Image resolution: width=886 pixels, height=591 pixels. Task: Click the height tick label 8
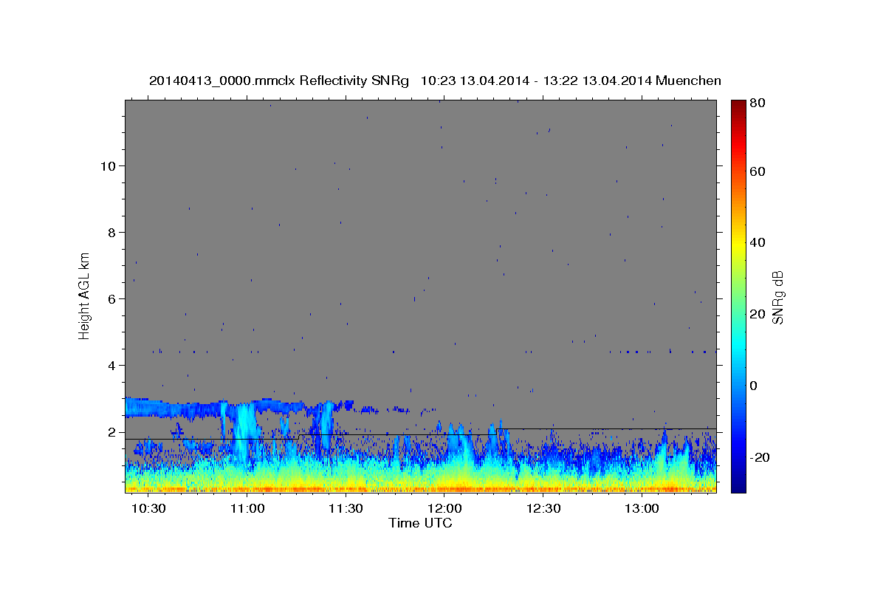(x=112, y=232)
